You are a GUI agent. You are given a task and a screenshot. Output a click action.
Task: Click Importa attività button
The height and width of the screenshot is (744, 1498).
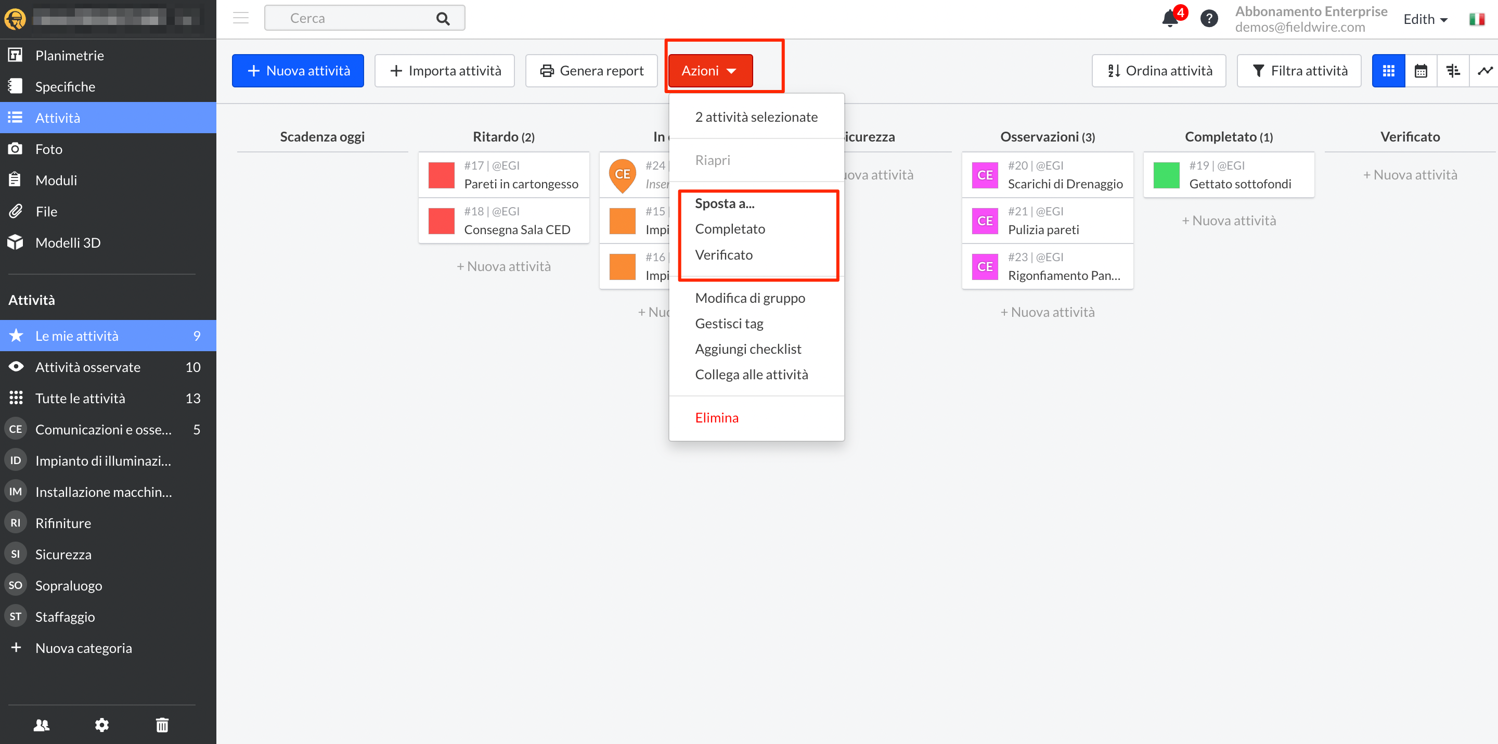444,71
